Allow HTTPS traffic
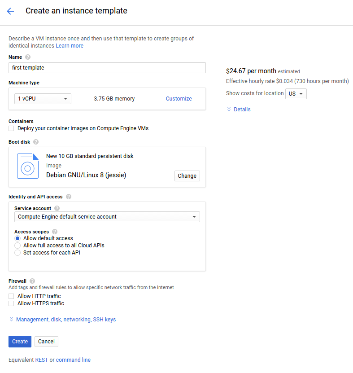 tap(11, 303)
